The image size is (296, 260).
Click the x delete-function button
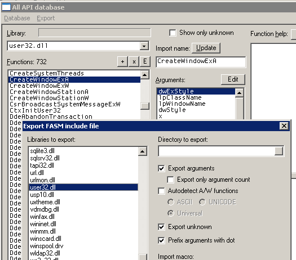[134, 61]
